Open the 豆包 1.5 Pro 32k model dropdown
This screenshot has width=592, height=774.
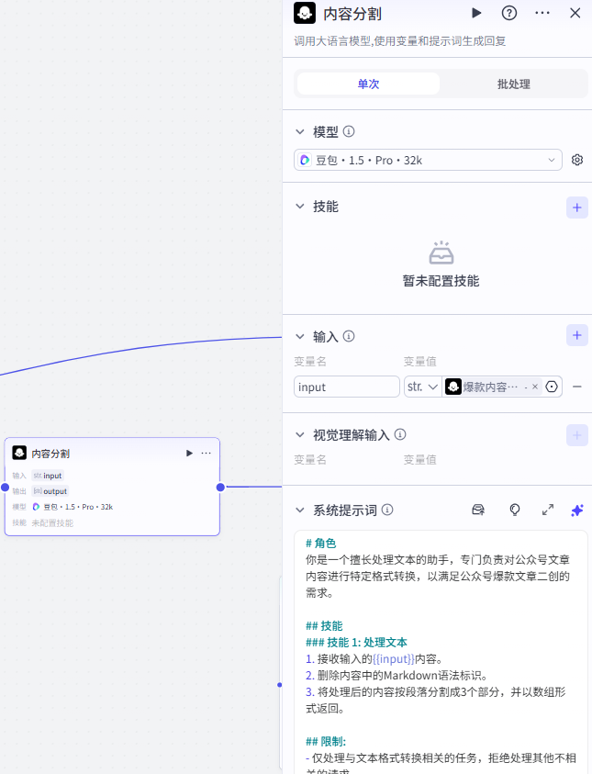[x=428, y=160]
